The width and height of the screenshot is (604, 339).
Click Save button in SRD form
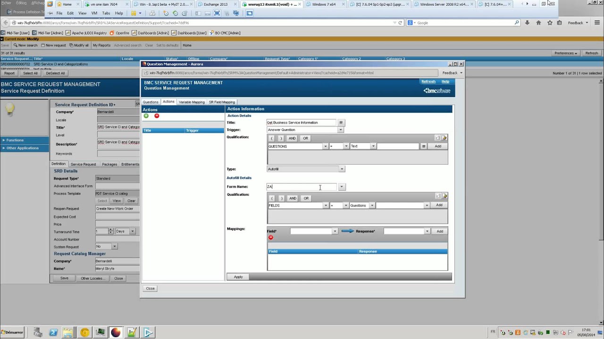pyautogui.click(x=64, y=278)
